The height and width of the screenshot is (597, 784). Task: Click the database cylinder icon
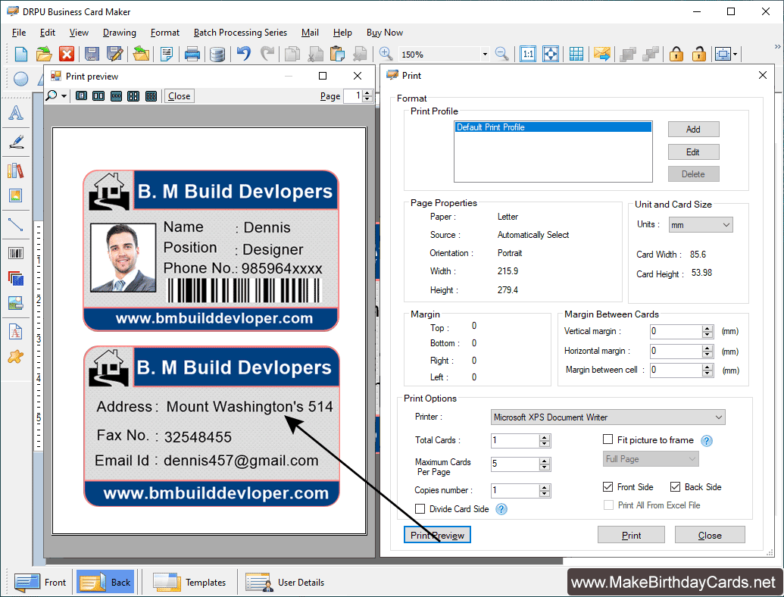[217, 54]
